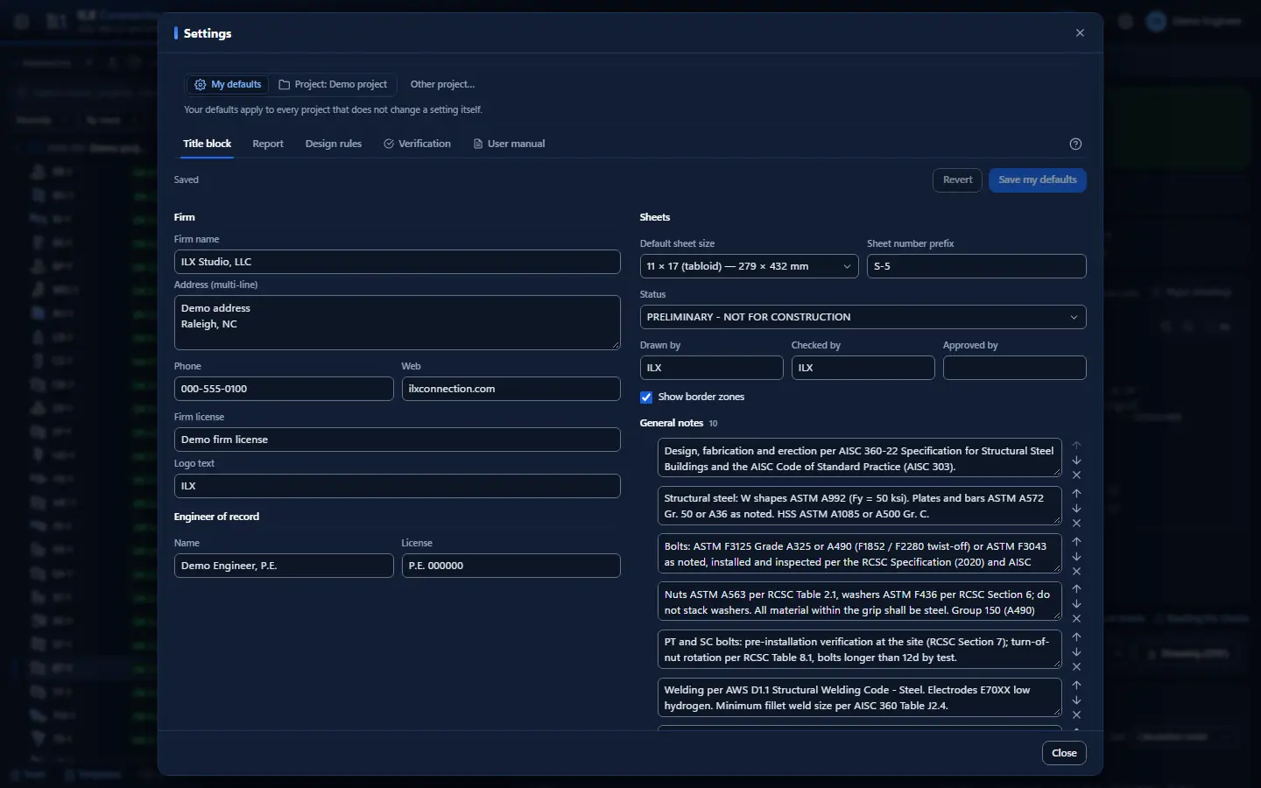Click the Address multi-line text area
1261x788 pixels.
[x=397, y=322]
